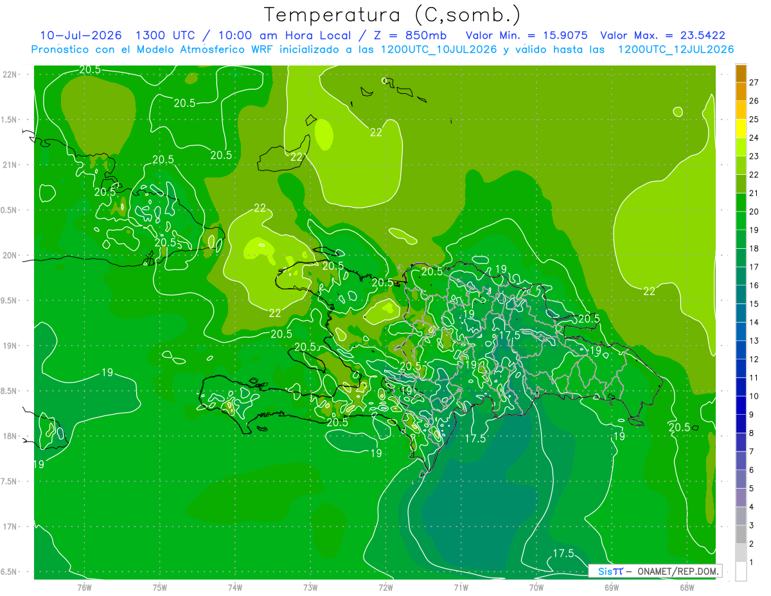
Task: Click the "74W" longitude axis label
Action: tap(235, 588)
